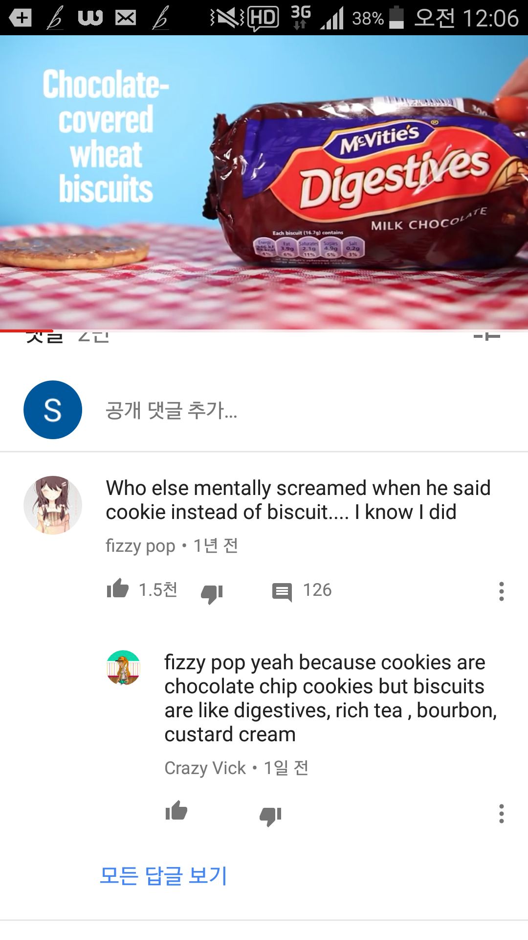Open more options for Crazy Vick's reply
The height and width of the screenshot is (940, 528).
coord(501,814)
